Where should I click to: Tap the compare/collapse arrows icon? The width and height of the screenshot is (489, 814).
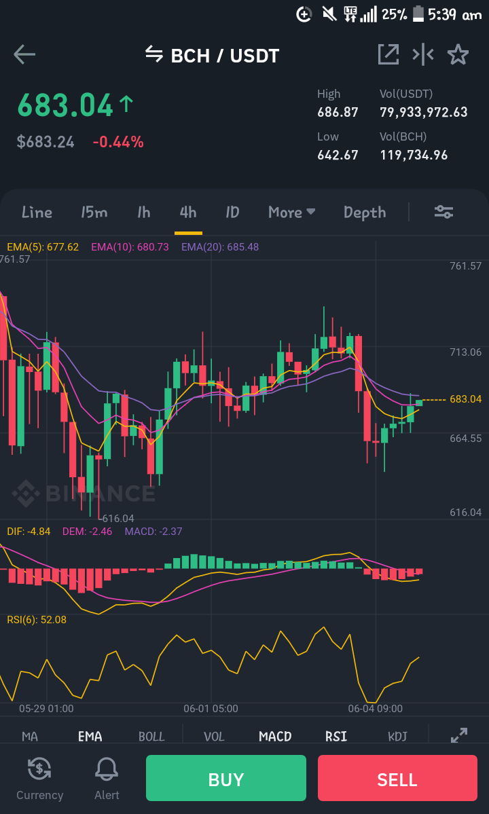[422, 54]
